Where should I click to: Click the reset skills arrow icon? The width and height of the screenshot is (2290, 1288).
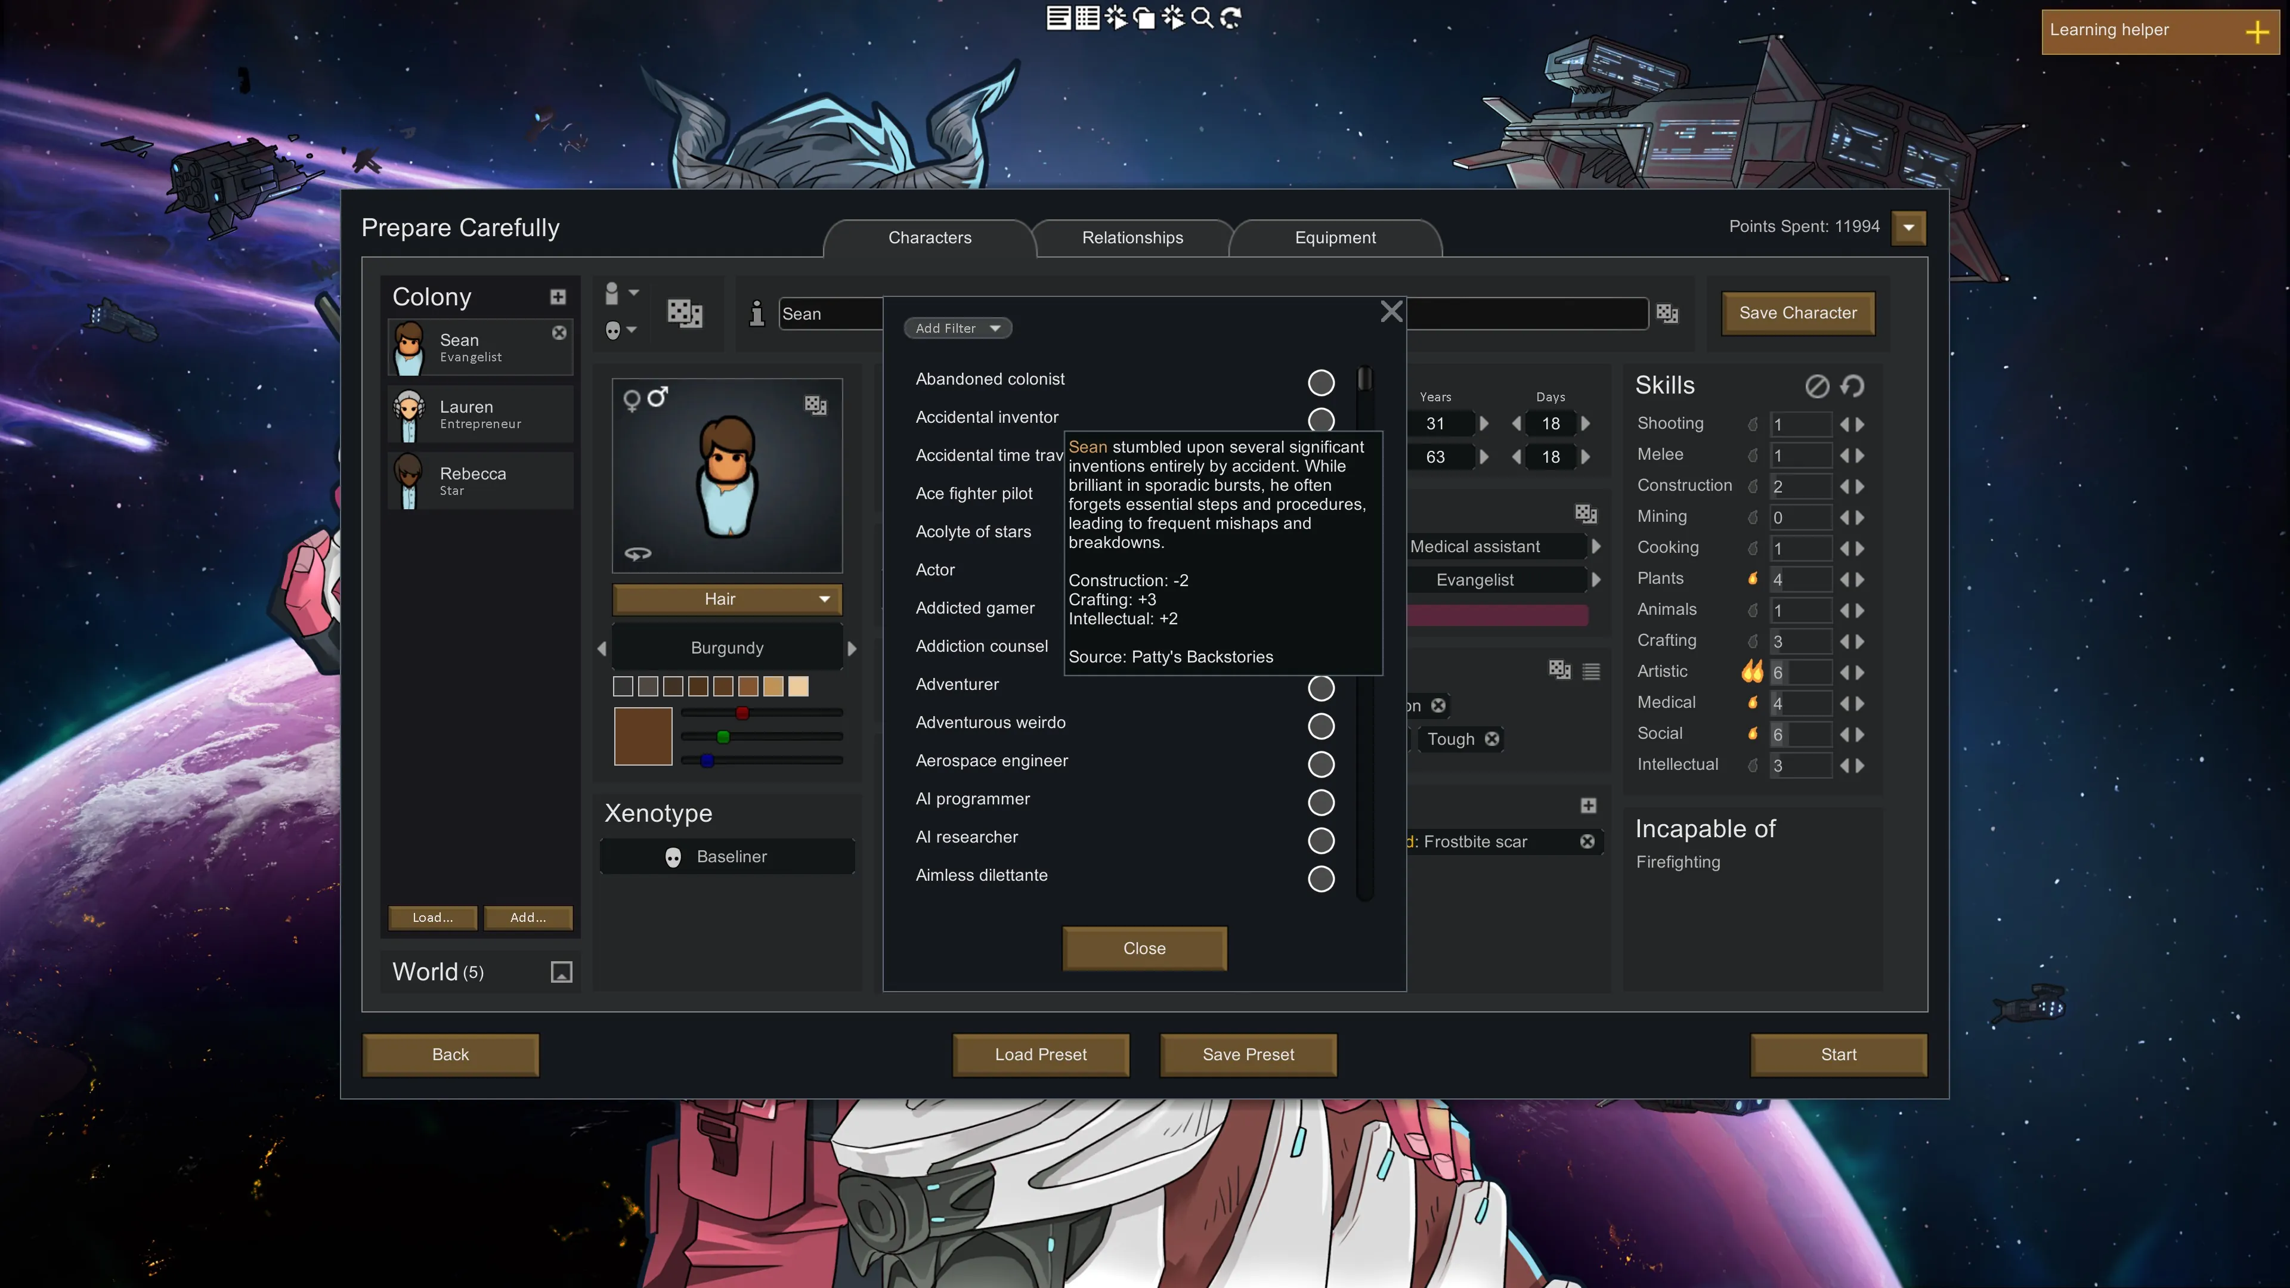click(x=1853, y=386)
